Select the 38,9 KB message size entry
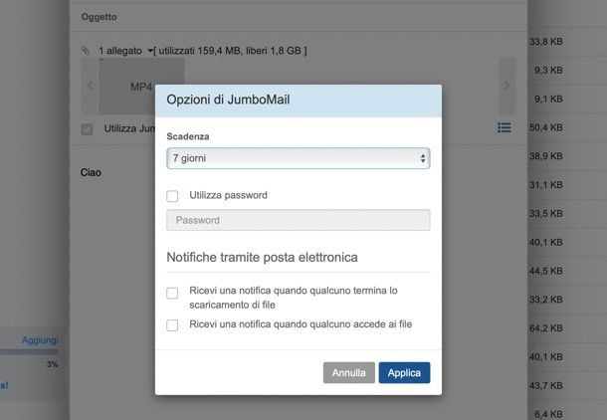Screen dimensions: 607x420 point(546,156)
